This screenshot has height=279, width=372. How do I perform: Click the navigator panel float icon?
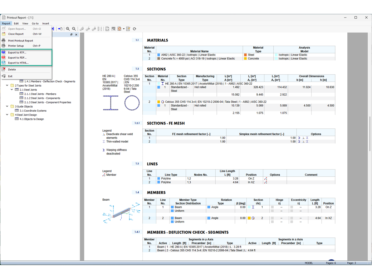click(71, 35)
